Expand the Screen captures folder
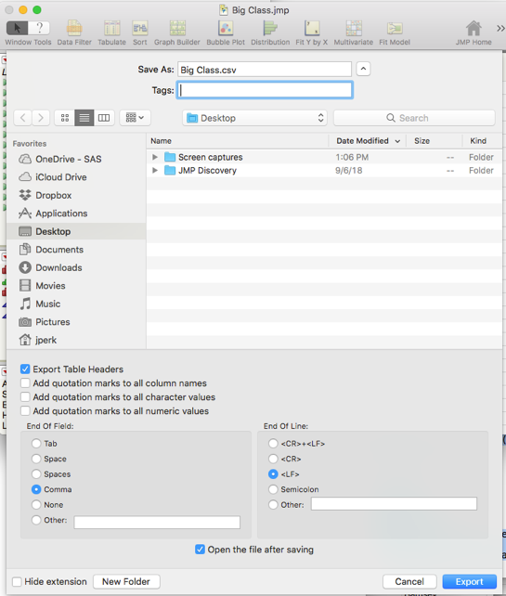506x596 pixels. (x=155, y=157)
